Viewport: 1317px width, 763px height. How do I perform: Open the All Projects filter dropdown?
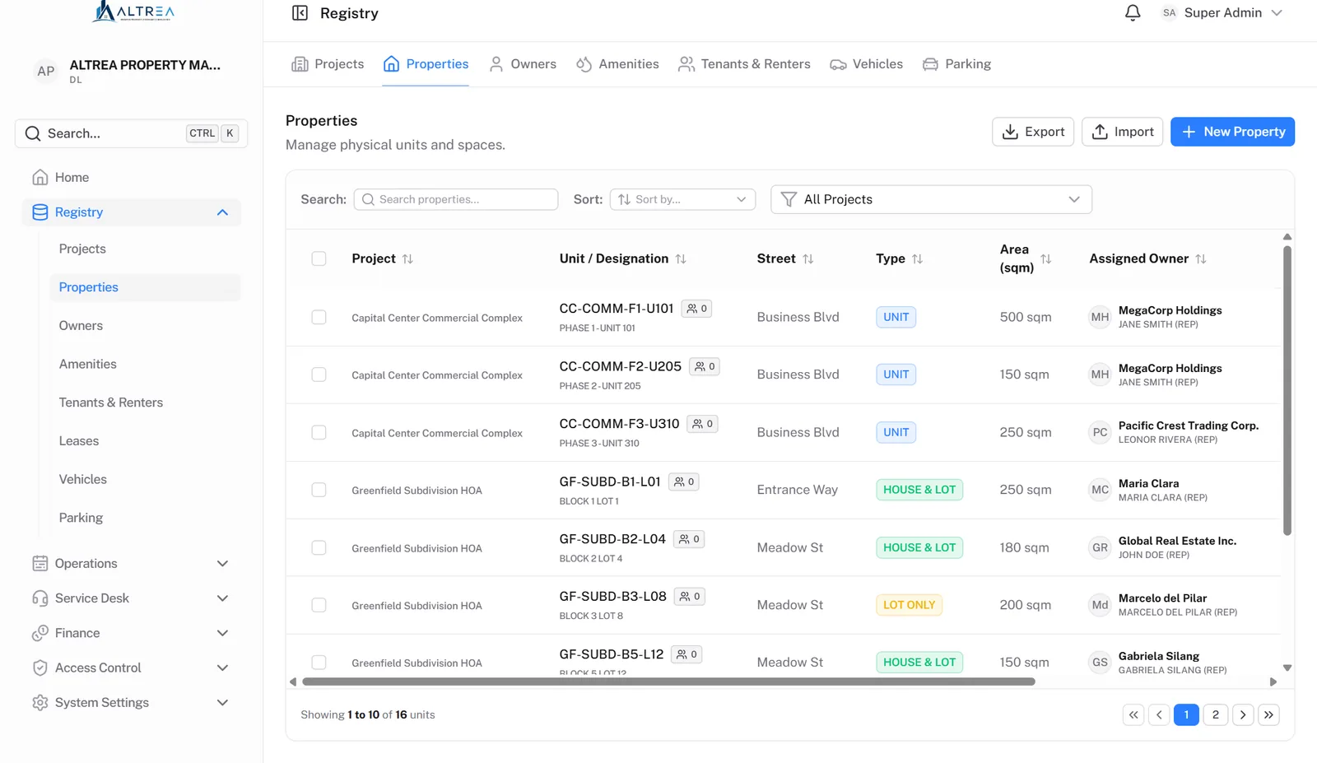pyautogui.click(x=931, y=199)
